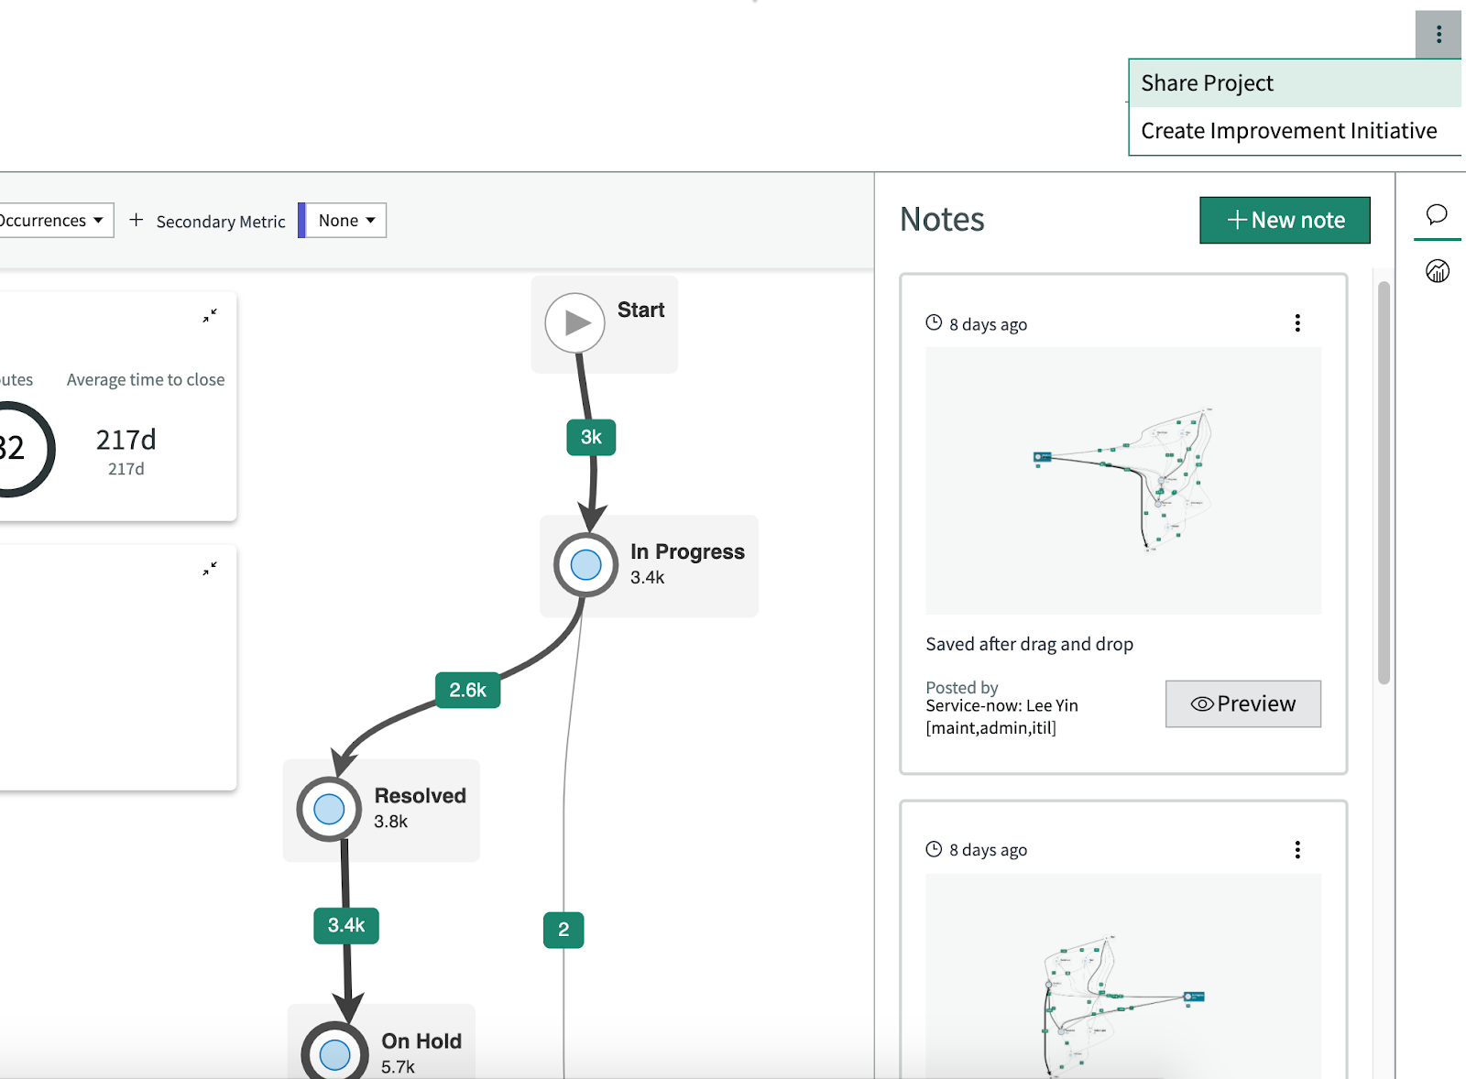This screenshot has height=1079, width=1466.
Task: Open options menu for second note
Action: 1297,850
